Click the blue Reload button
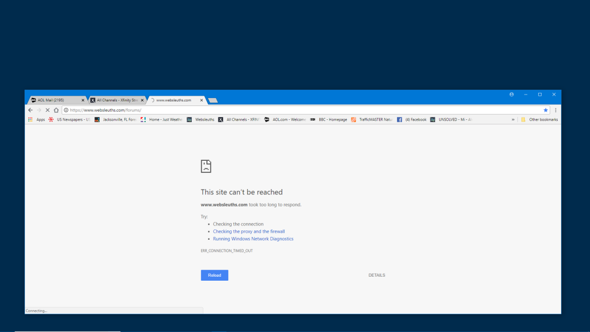The height and width of the screenshot is (332, 590). coord(214,276)
